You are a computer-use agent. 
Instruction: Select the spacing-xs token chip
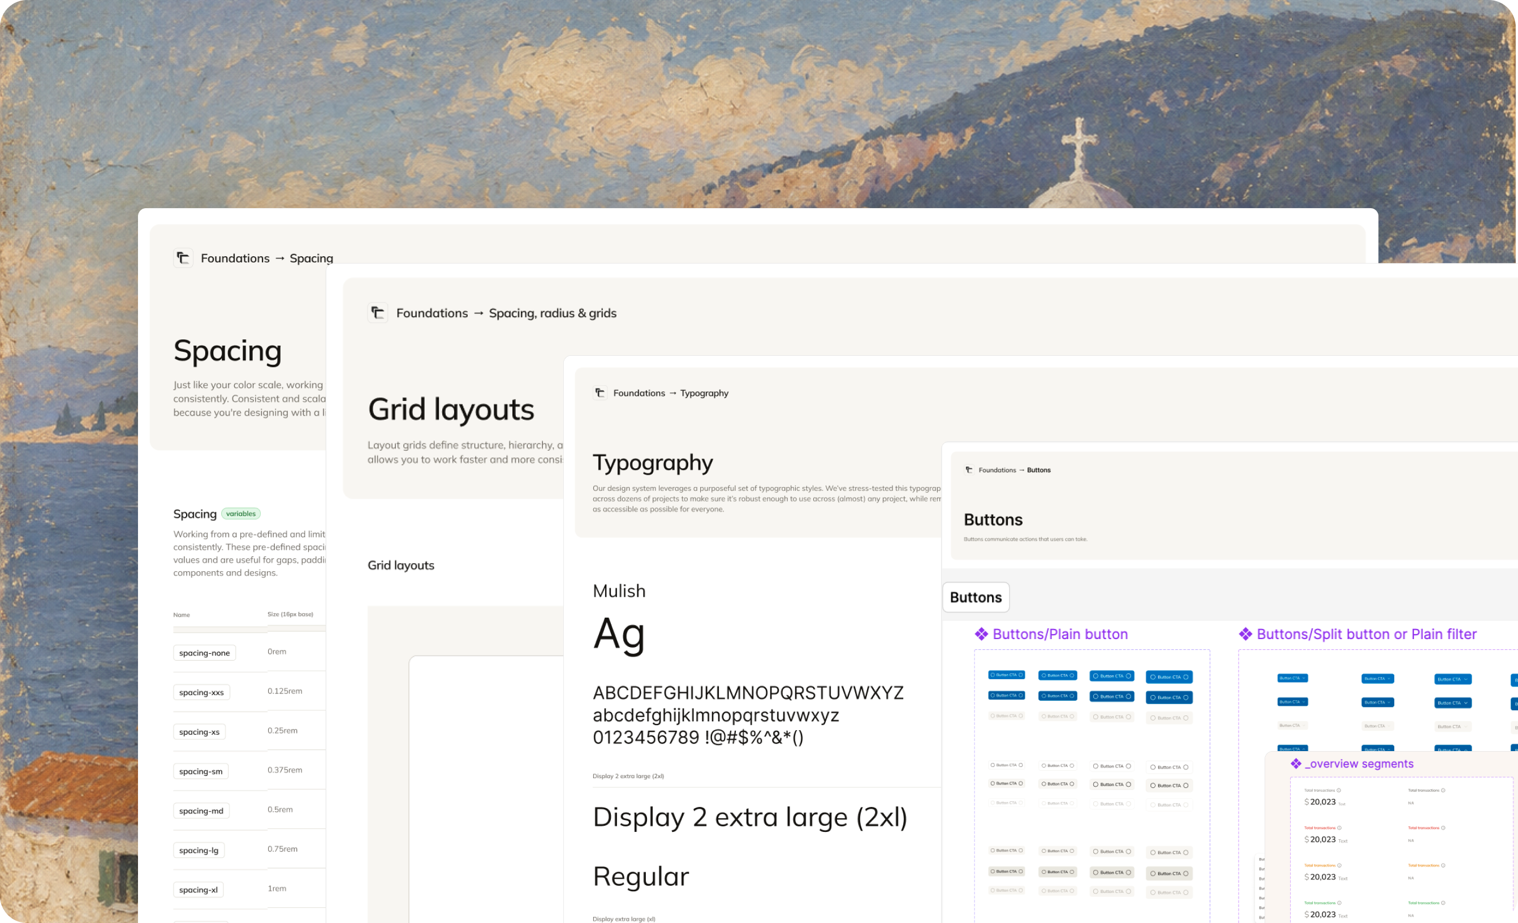pyautogui.click(x=200, y=731)
